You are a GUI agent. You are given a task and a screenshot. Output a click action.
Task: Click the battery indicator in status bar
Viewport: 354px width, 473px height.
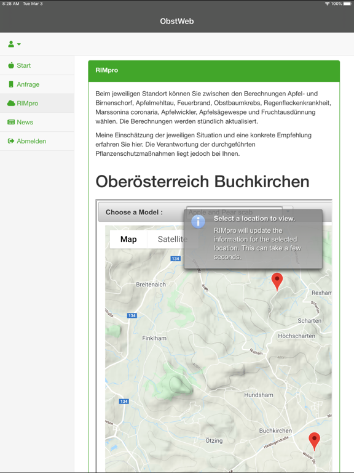point(347,4)
